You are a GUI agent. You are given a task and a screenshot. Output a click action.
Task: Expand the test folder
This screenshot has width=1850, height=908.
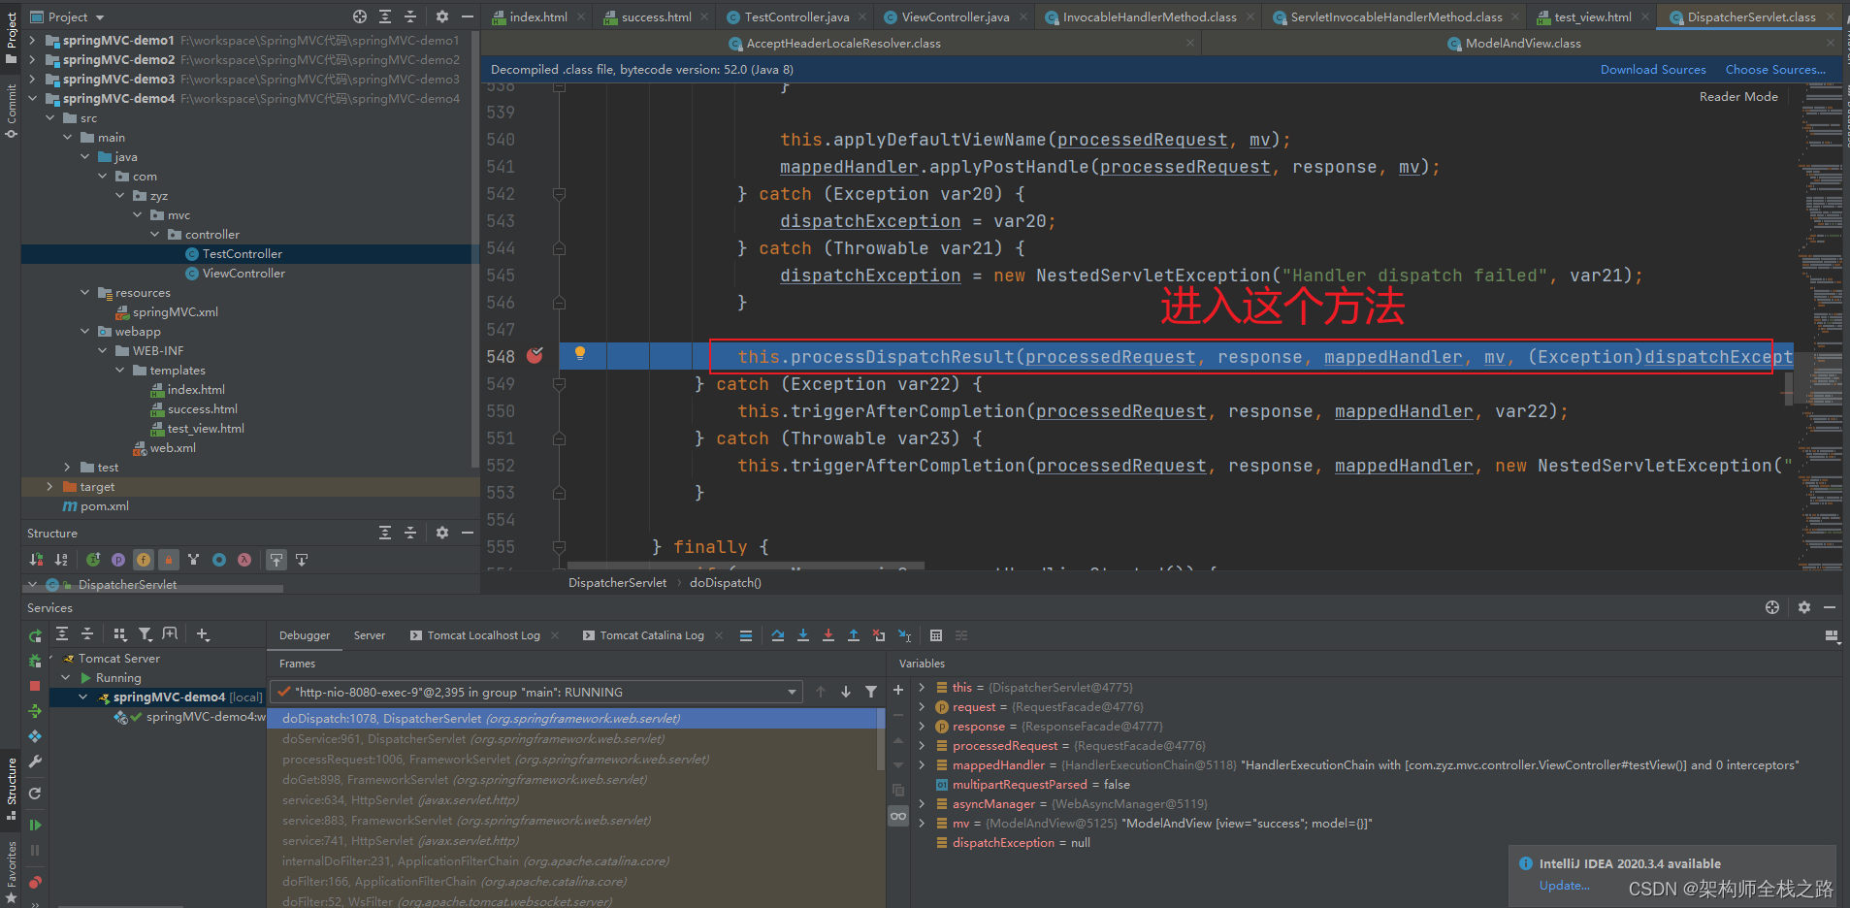tap(68, 467)
